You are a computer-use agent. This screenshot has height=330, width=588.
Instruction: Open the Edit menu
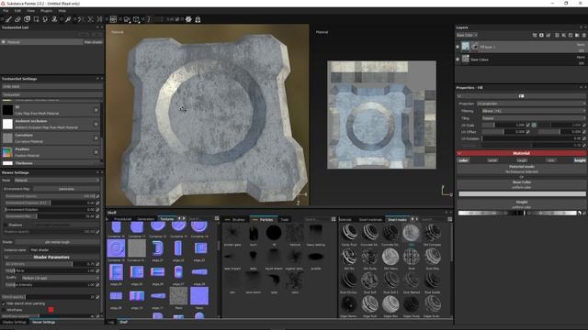pyautogui.click(x=17, y=11)
